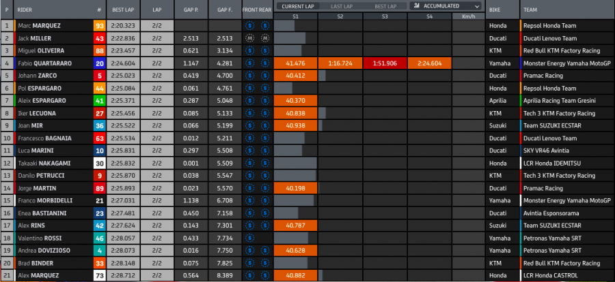This screenshot has width=615, height=282.
Task: Click Valentino Rossi's front tyre icon
Action: tap(251, 237)
